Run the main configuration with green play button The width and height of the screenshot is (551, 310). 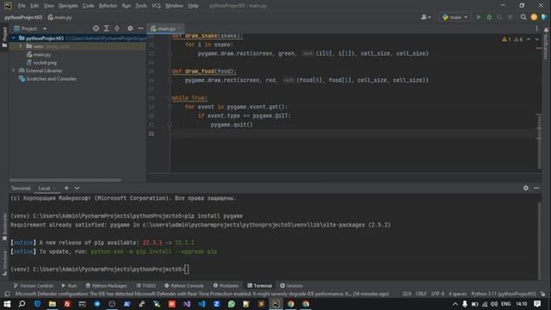(x=479, y=17)
